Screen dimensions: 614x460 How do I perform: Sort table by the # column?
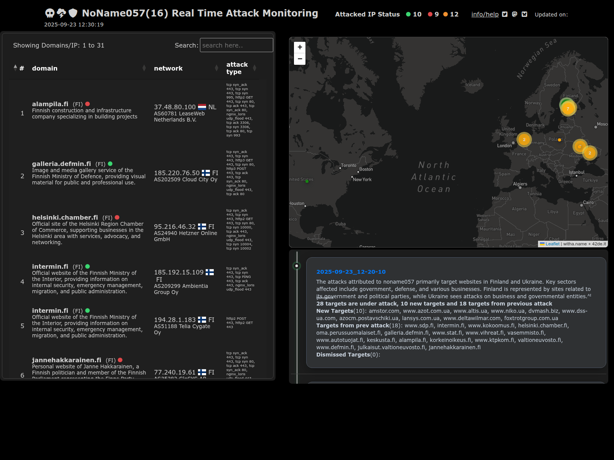[x=21, y=68]
